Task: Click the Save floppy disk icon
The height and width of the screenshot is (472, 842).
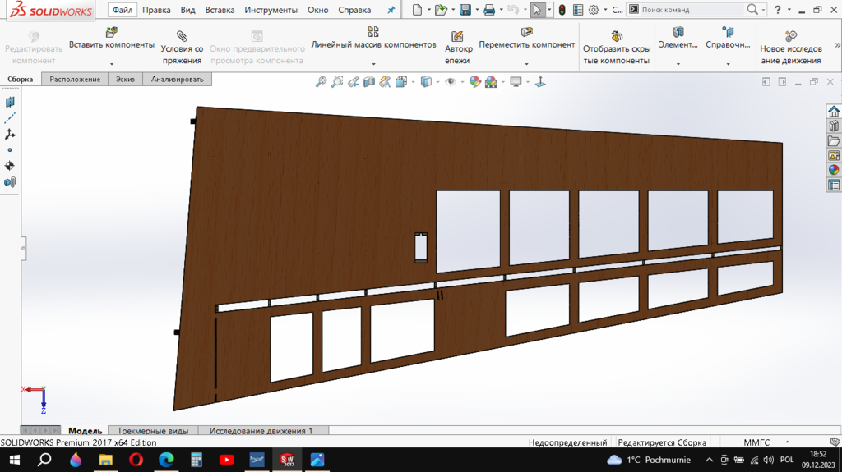Action: point(465,10)
